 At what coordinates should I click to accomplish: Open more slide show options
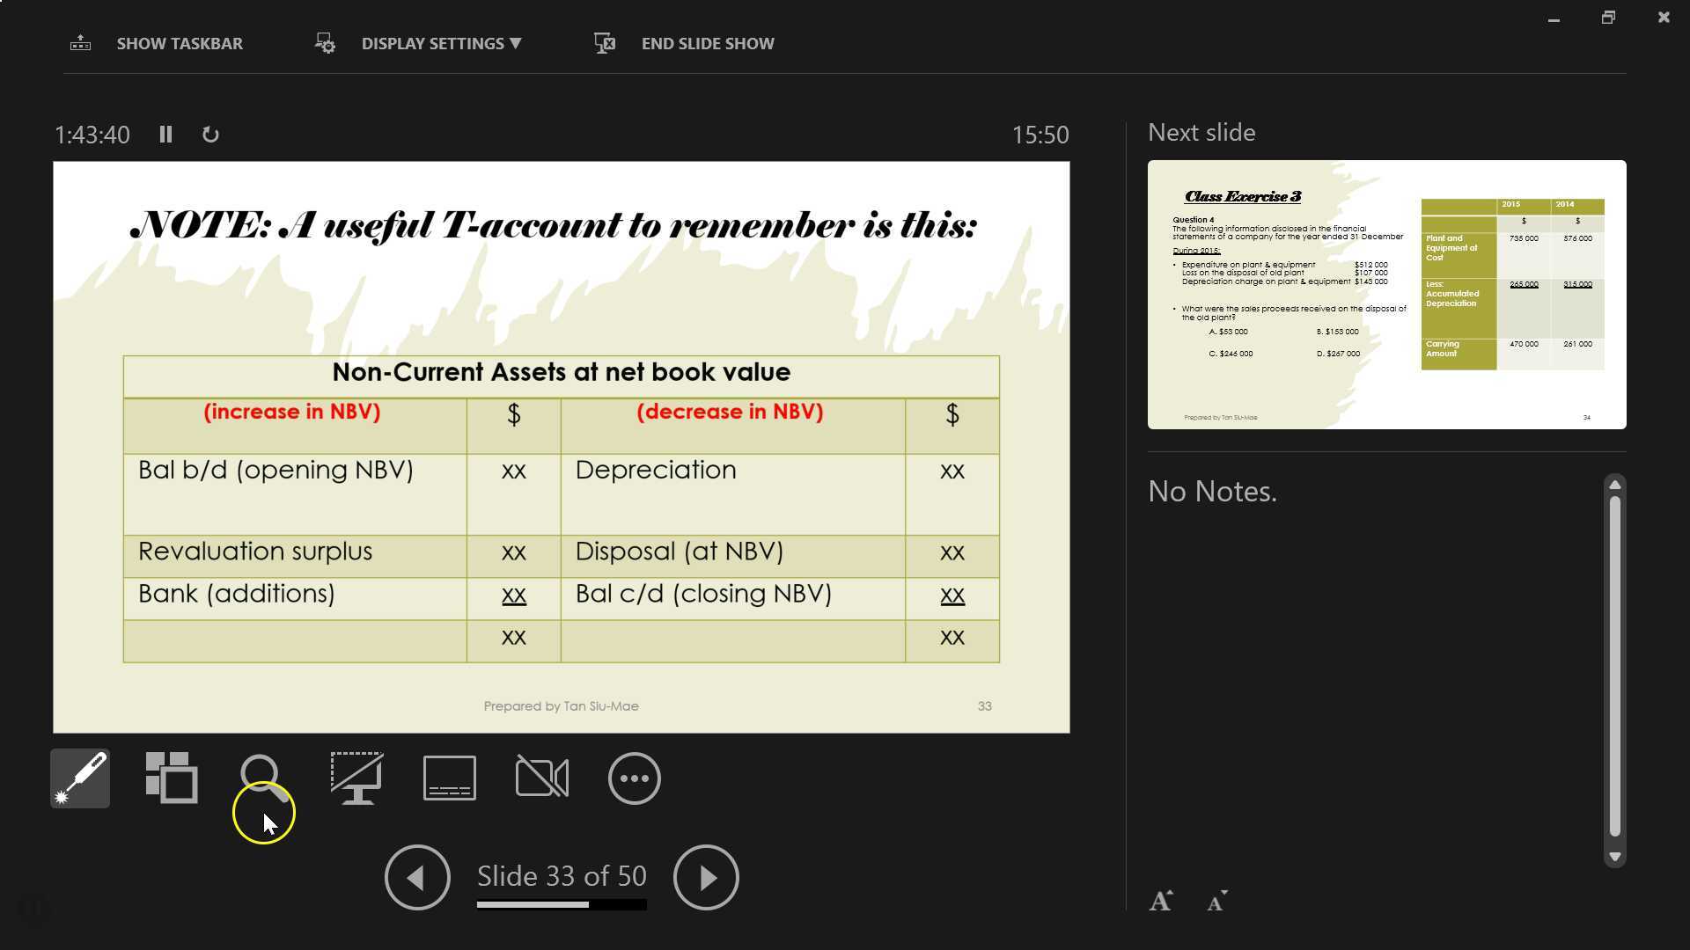(634, 778)
